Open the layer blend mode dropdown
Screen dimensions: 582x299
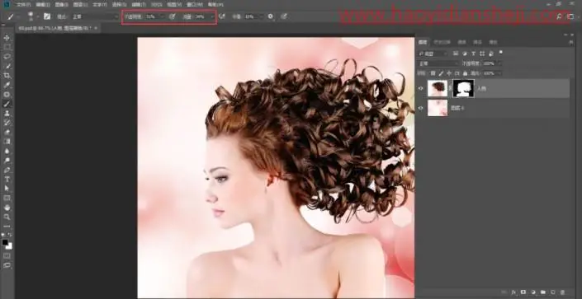439,63
